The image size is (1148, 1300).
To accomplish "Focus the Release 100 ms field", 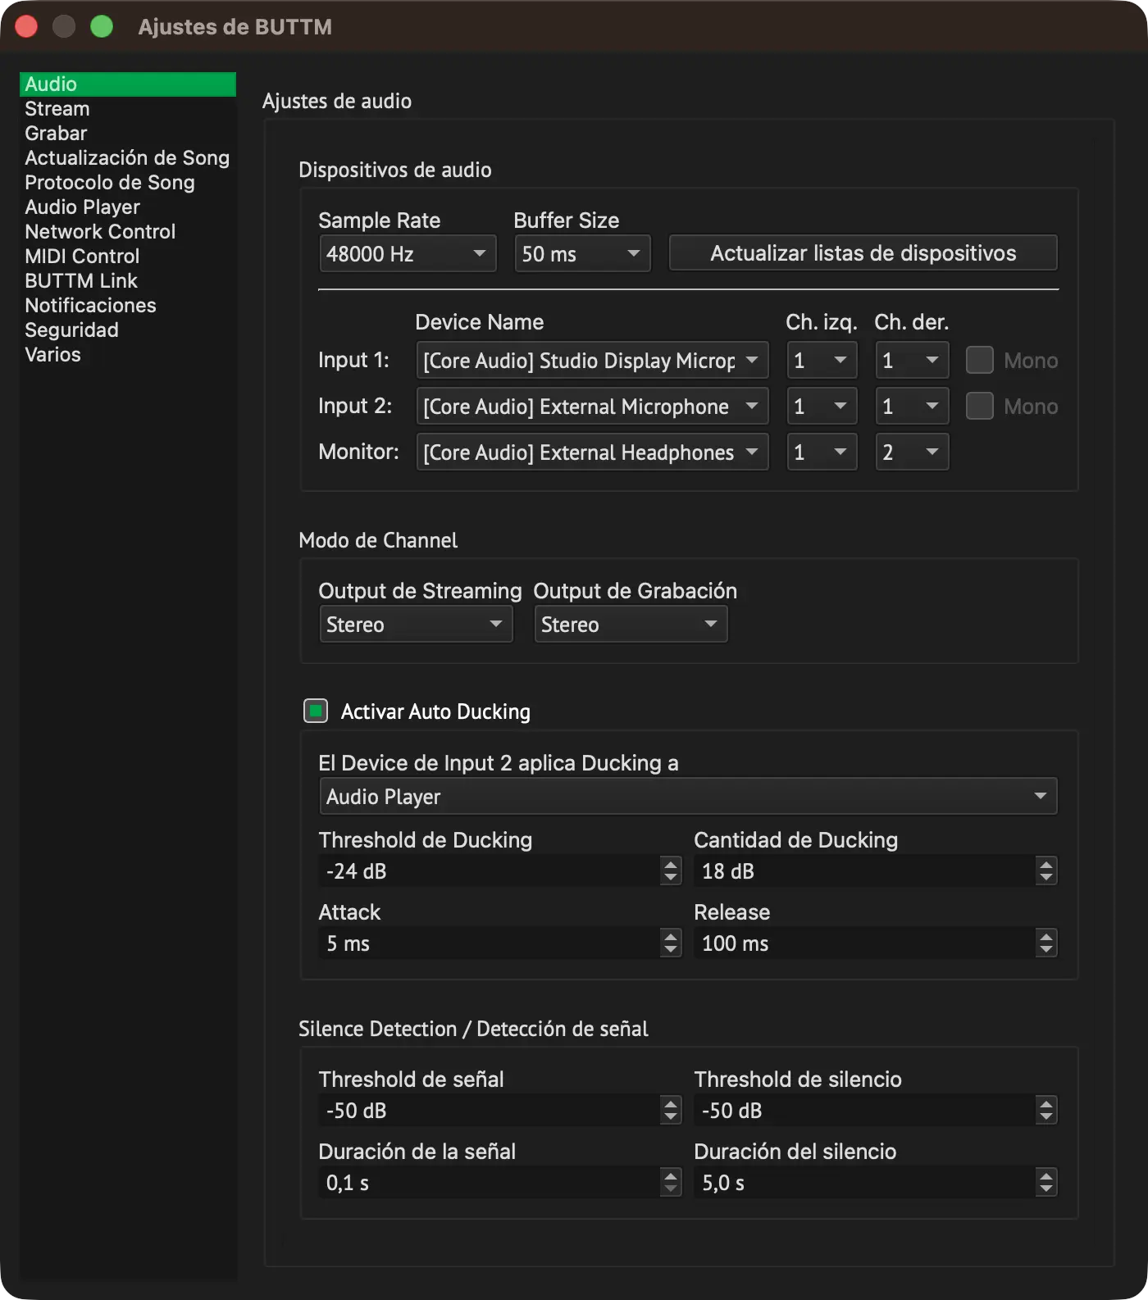I will click(x=865, y=943).
